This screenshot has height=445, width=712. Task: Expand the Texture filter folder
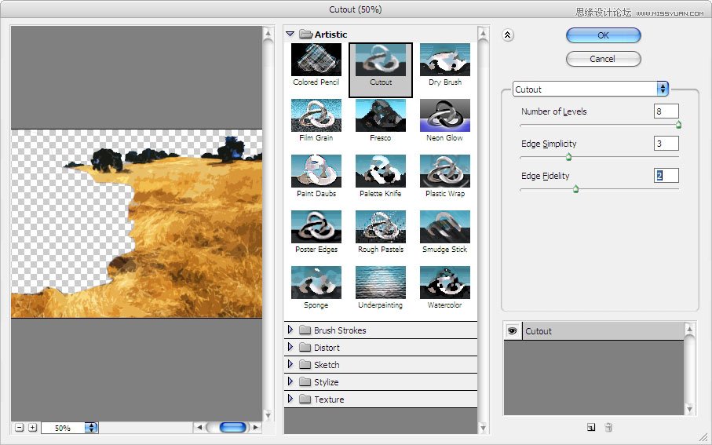(x=290, y=399)
